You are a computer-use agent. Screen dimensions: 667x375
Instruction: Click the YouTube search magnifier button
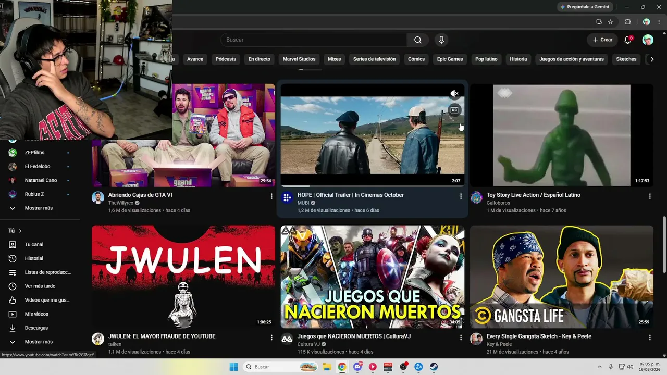[x=418, y=40]
